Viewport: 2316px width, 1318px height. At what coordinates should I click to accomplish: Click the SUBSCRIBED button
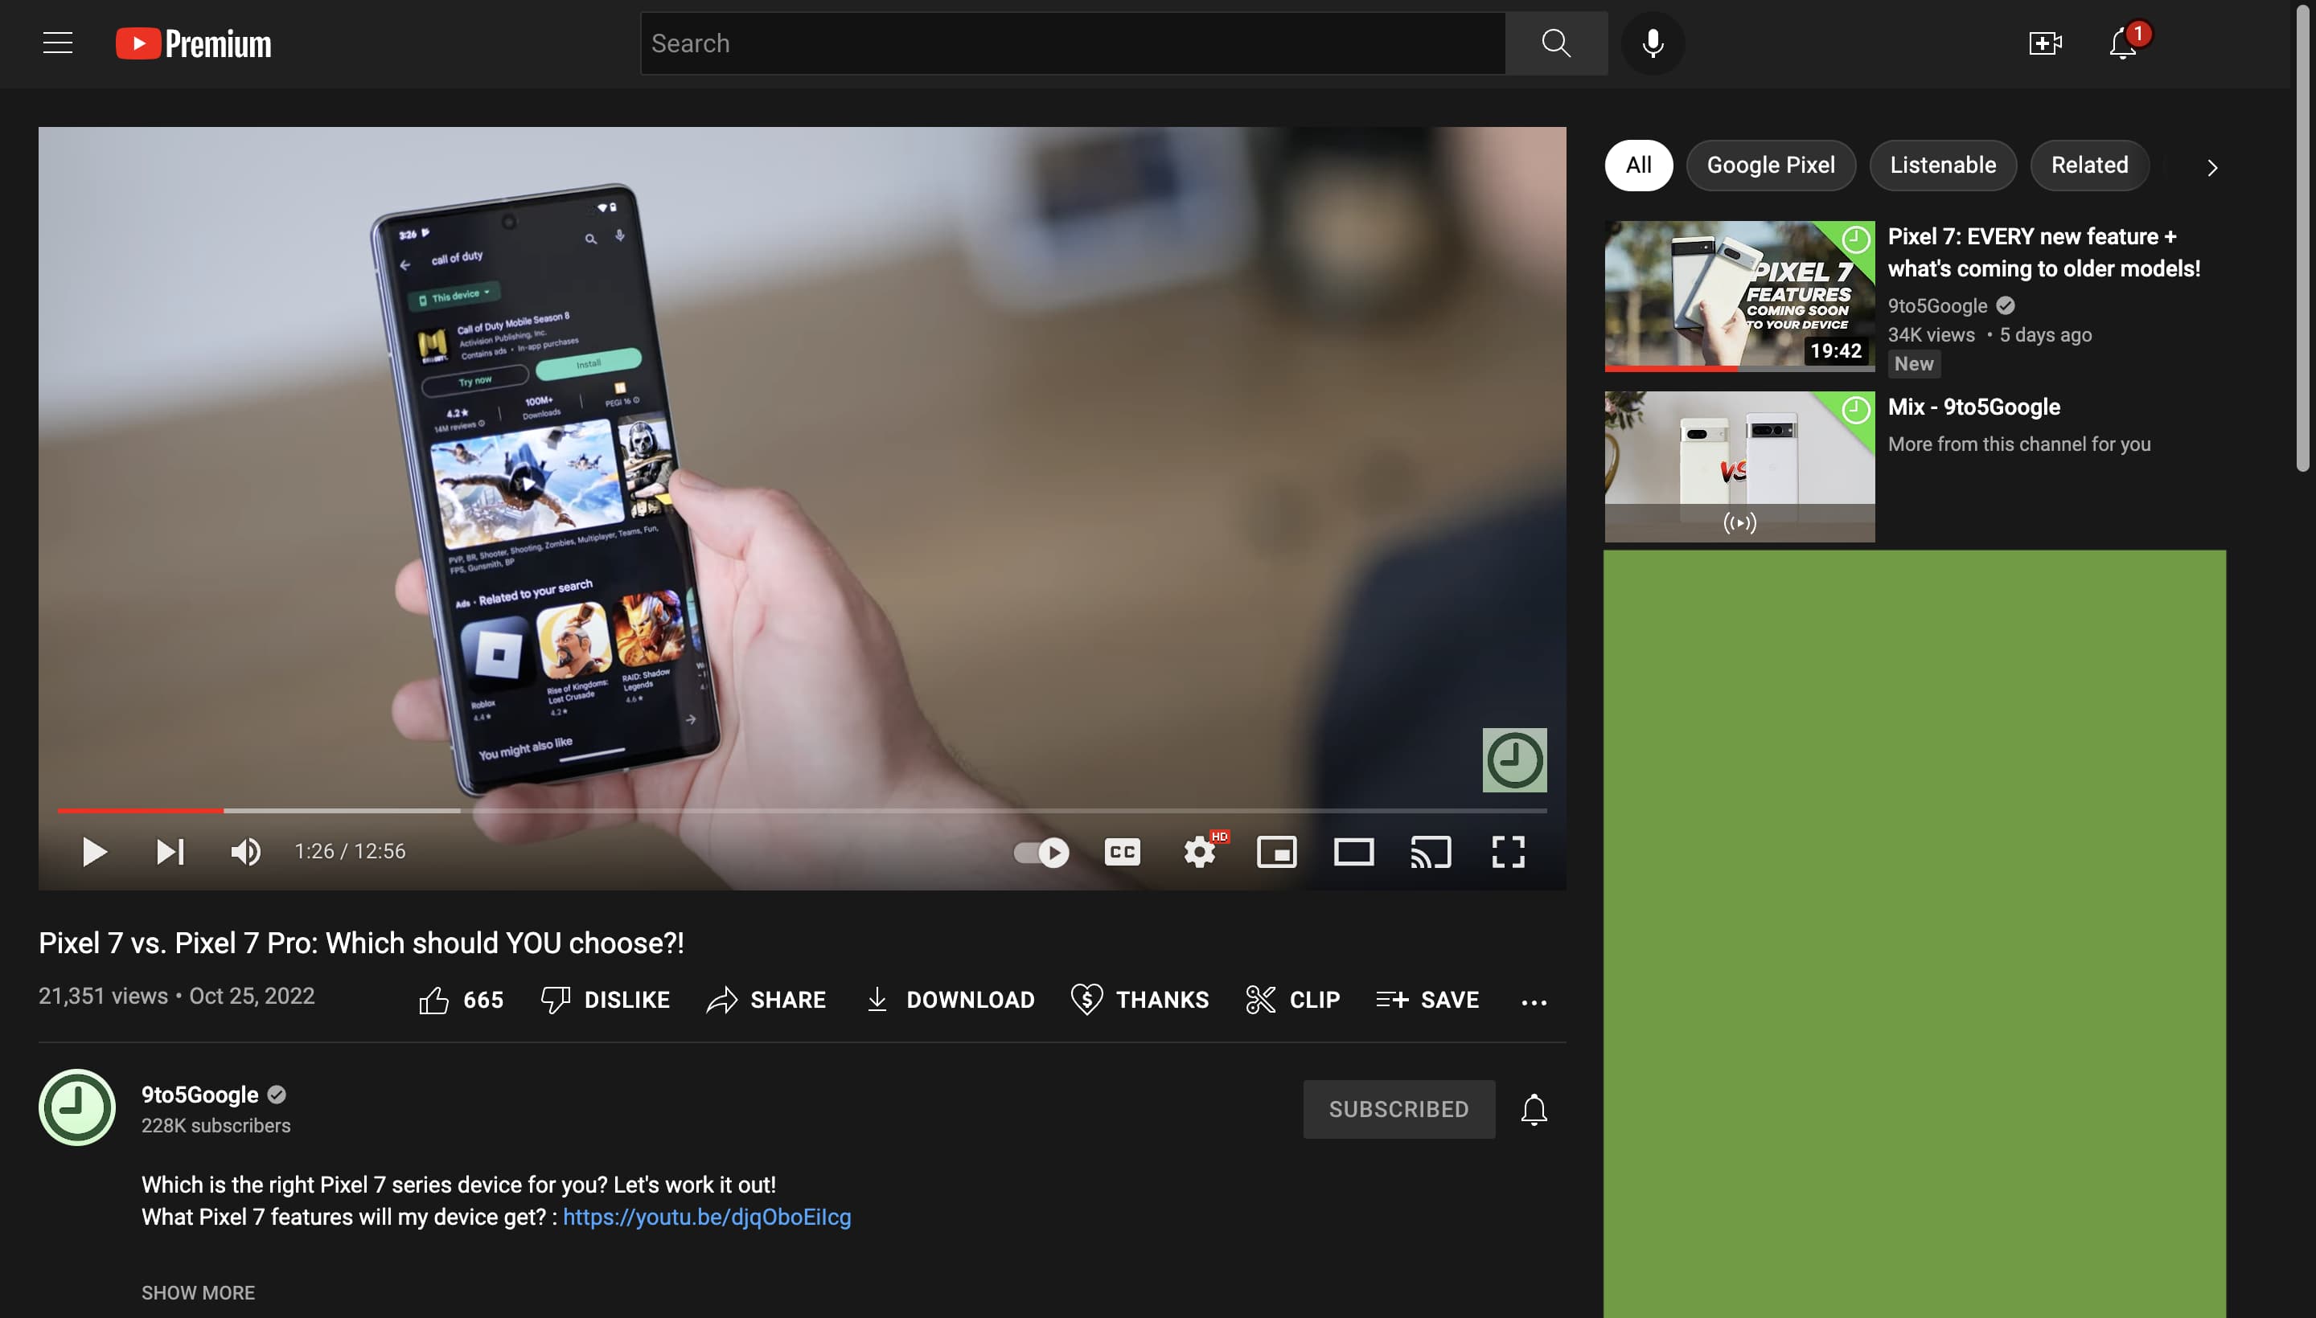pyautogui.click(x=1398, y=1109)
